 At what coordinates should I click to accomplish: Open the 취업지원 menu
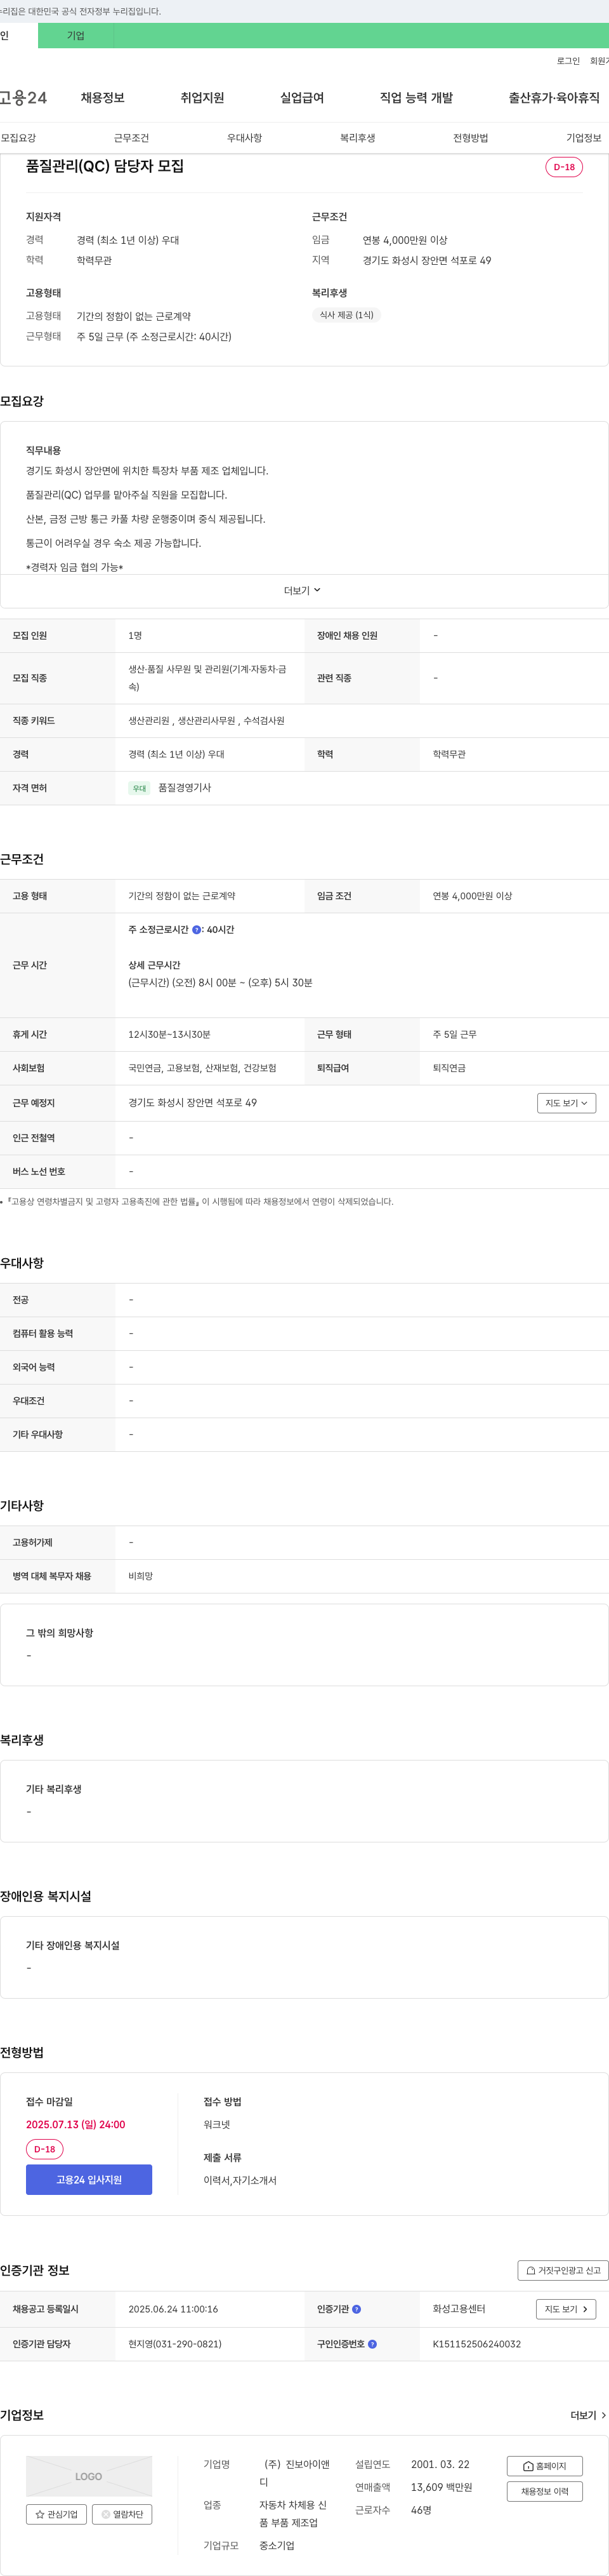pyautogui.click(x=202, y=98)
